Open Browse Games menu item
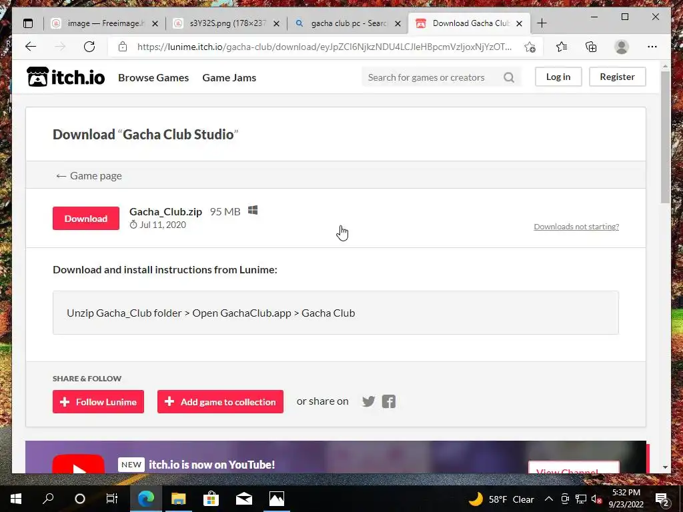 [153, 77]
